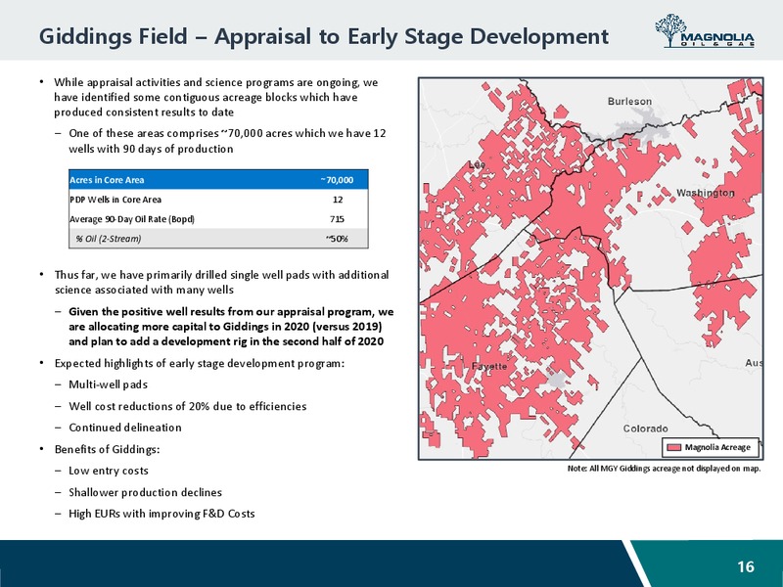Select the '~70,000' acres value cell
Viewport: 783px width, 587px height.
point(337,180)
